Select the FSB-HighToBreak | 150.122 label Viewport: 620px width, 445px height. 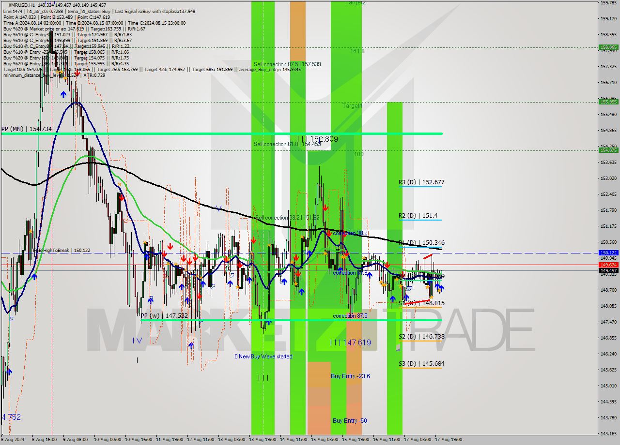coord(62,251)
